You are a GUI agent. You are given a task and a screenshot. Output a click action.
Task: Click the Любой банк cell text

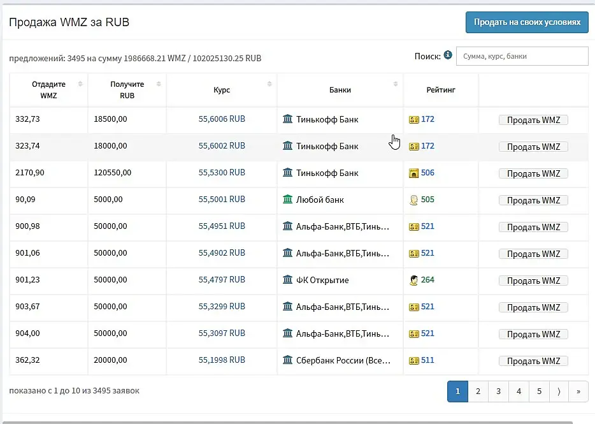[x=320, y=200]
